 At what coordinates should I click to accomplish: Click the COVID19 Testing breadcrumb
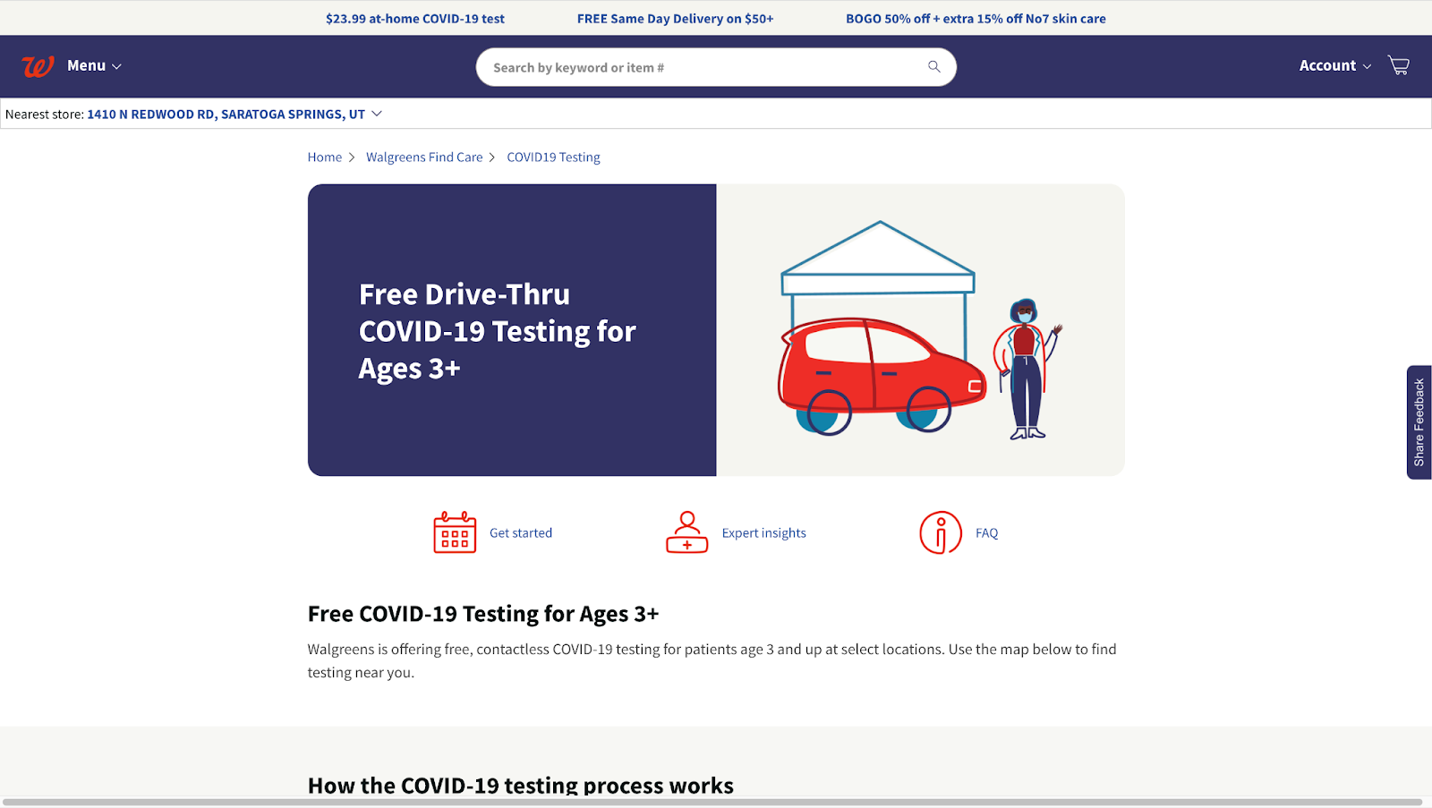click(553, 157)
